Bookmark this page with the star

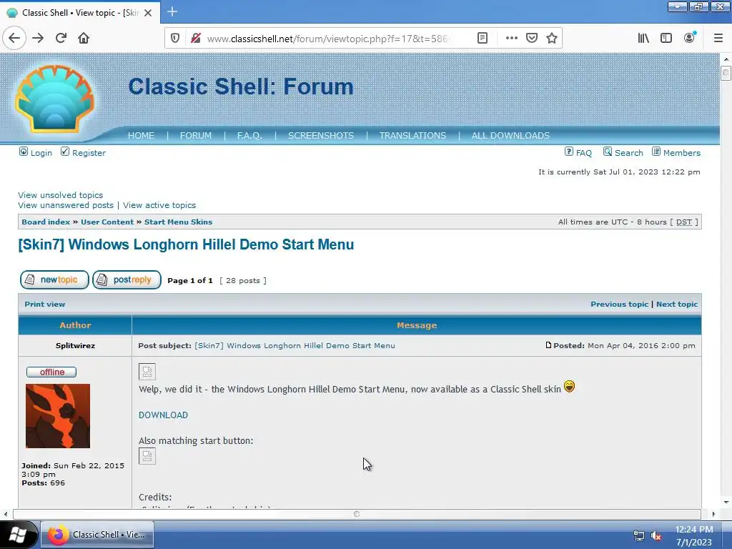pyautogui.click(x=552, y=38)
